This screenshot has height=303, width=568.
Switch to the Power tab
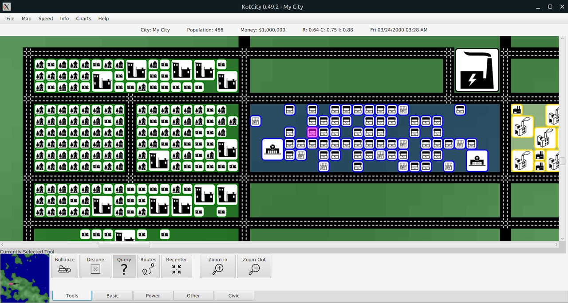pyautogui.click(x=153, y=295)
